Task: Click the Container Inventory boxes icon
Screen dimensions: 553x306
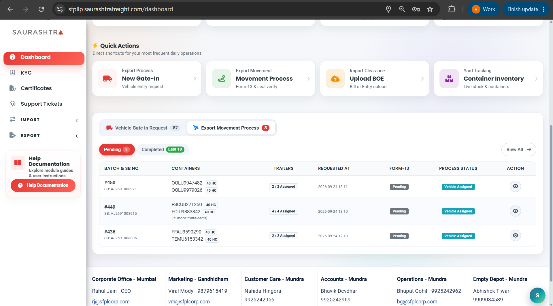Action: (449, 79)
